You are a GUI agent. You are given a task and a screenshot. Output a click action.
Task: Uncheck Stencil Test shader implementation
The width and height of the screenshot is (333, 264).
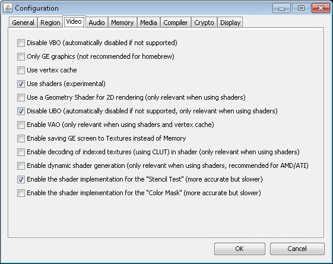pyautogui.click(x=21, y=179)
